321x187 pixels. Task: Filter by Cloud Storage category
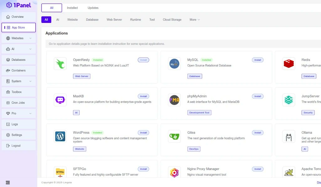172,20
